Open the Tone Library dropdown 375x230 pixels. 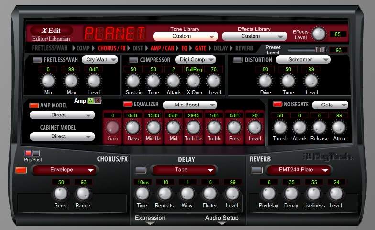click(186, 36)
